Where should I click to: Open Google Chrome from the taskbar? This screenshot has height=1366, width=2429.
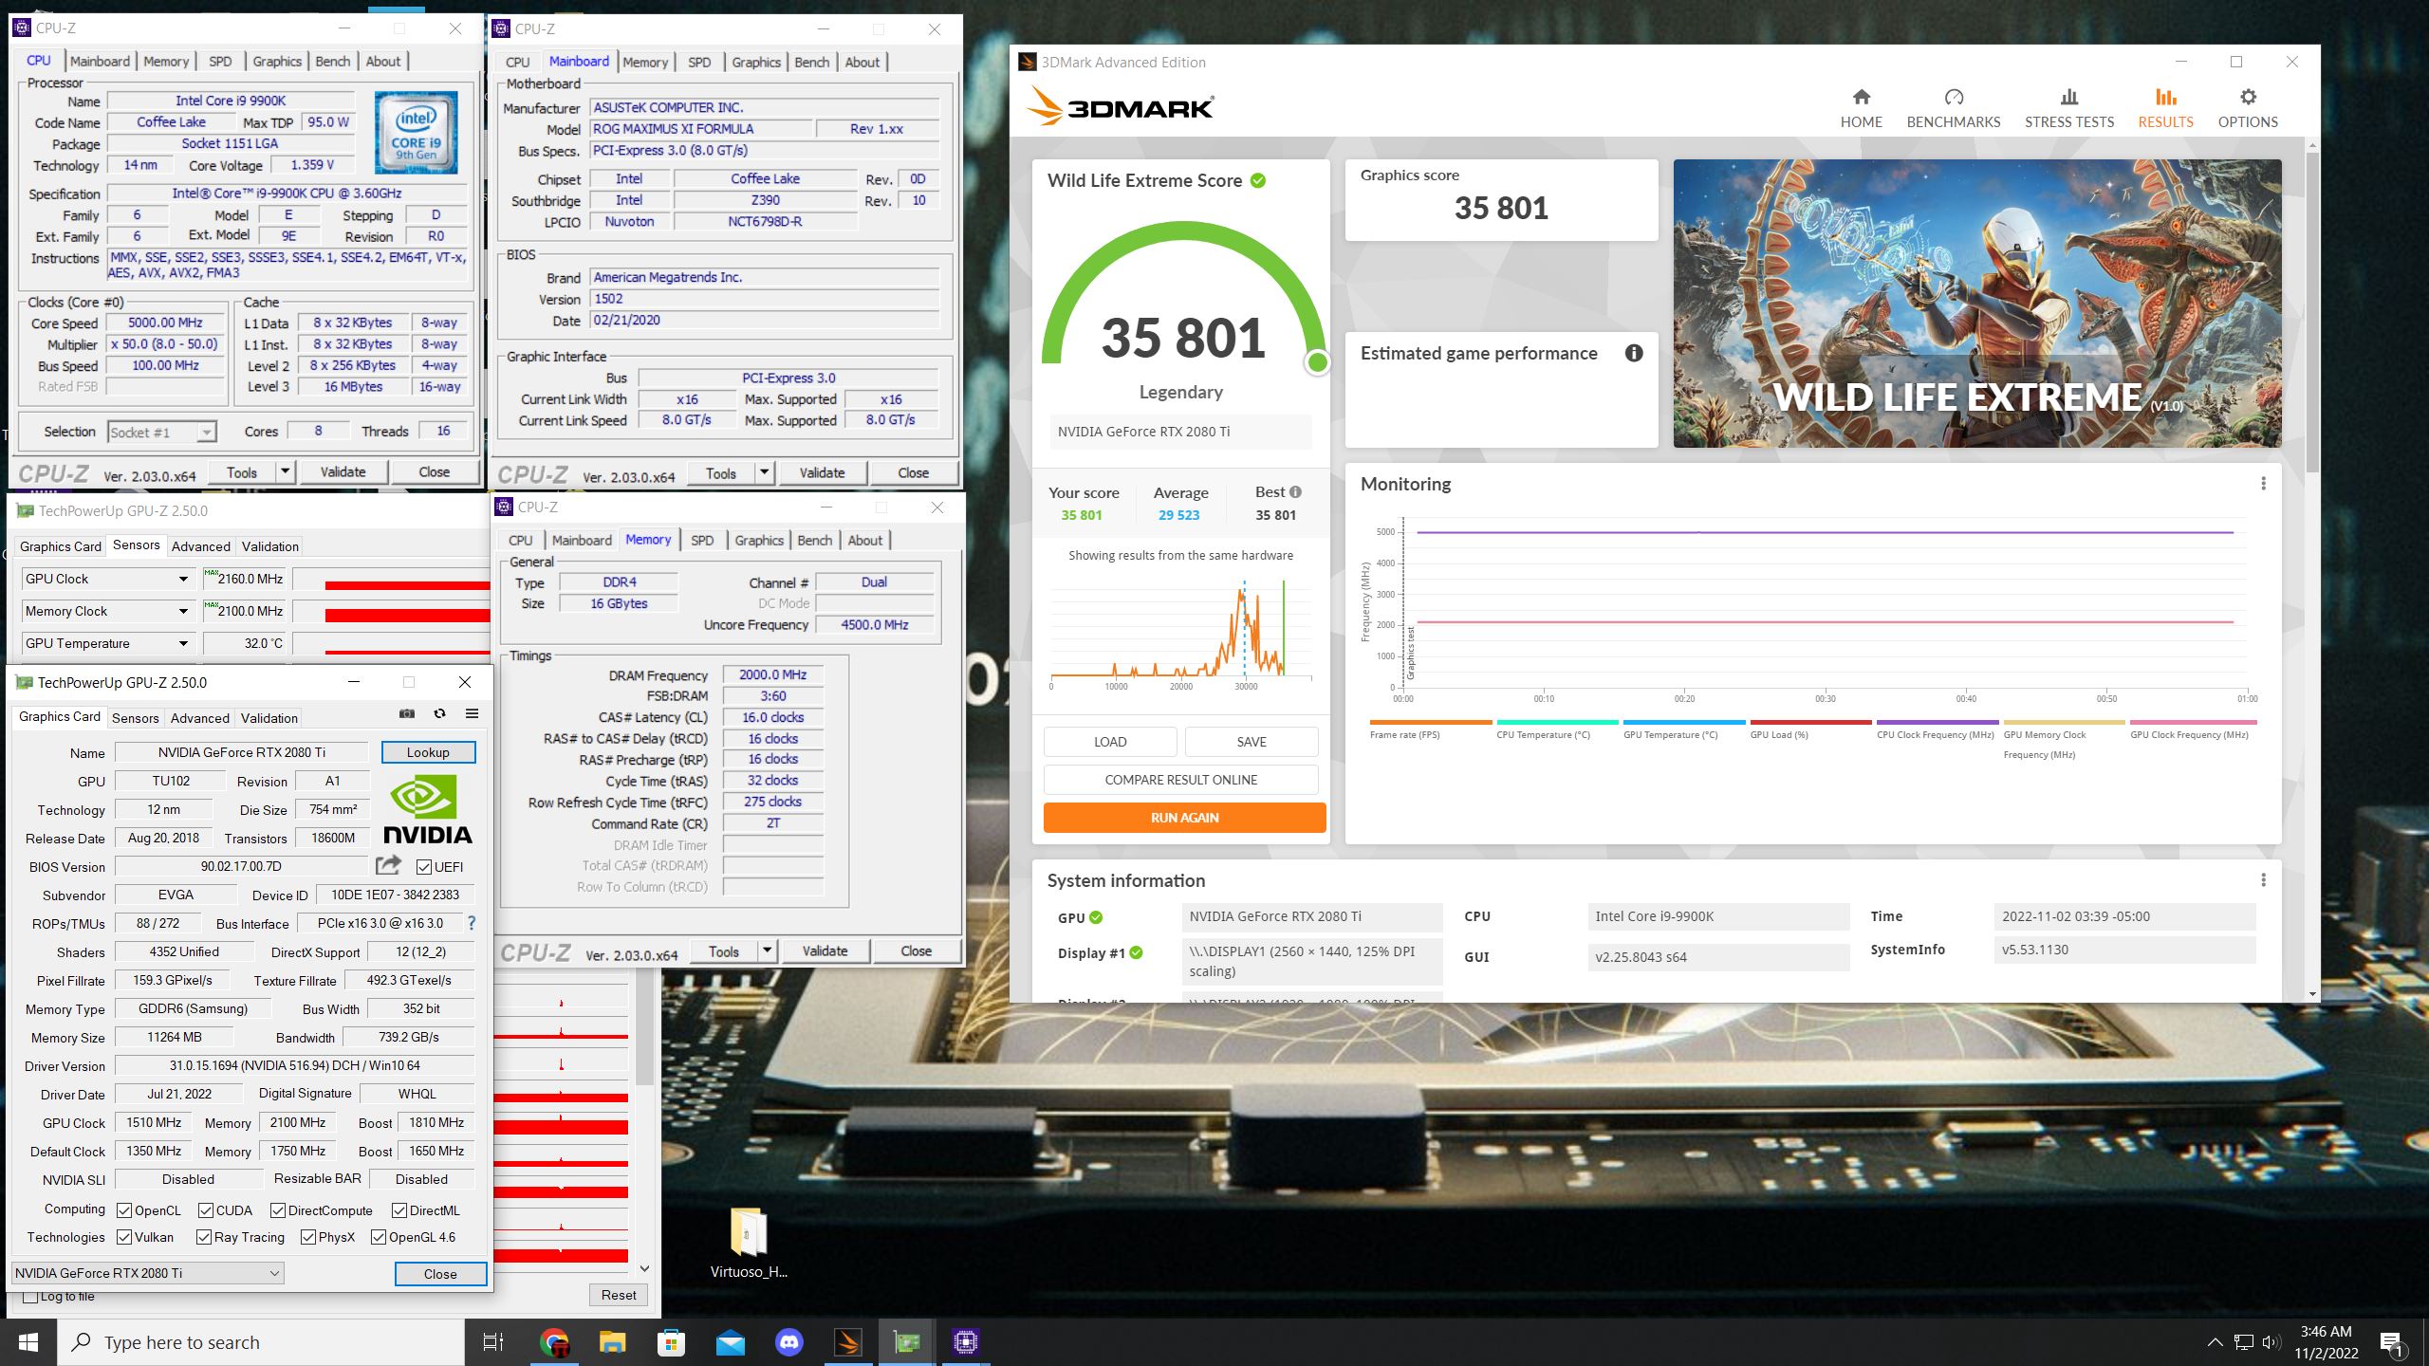tap(554, 1341)
